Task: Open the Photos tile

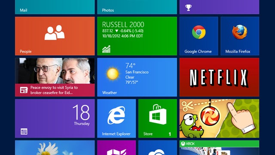Action: (137, 7)
